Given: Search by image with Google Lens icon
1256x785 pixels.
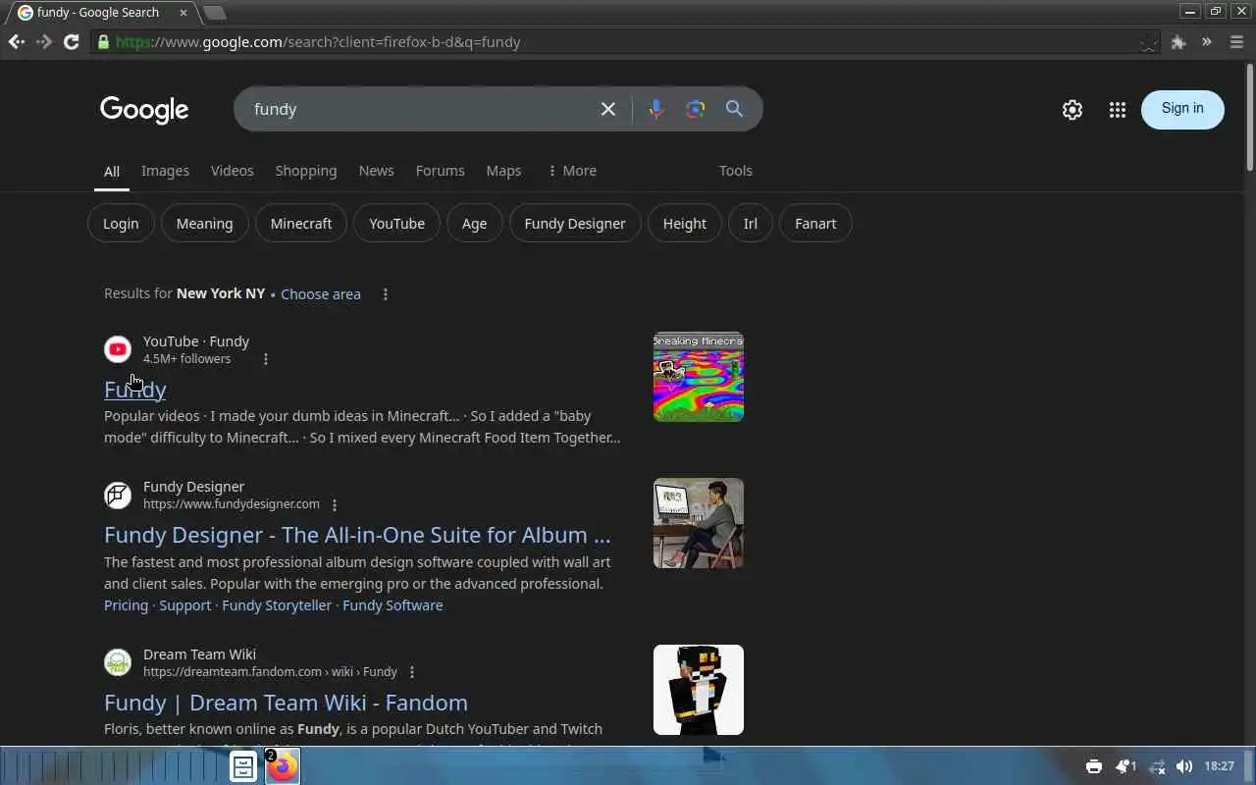Looking at the screenshot, I should (696, 109).
